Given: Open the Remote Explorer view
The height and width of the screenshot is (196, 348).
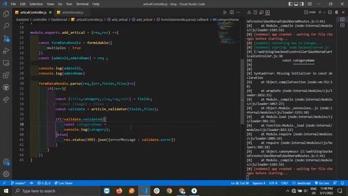Looking at the screenshot, I should click(x=6, y=63).
